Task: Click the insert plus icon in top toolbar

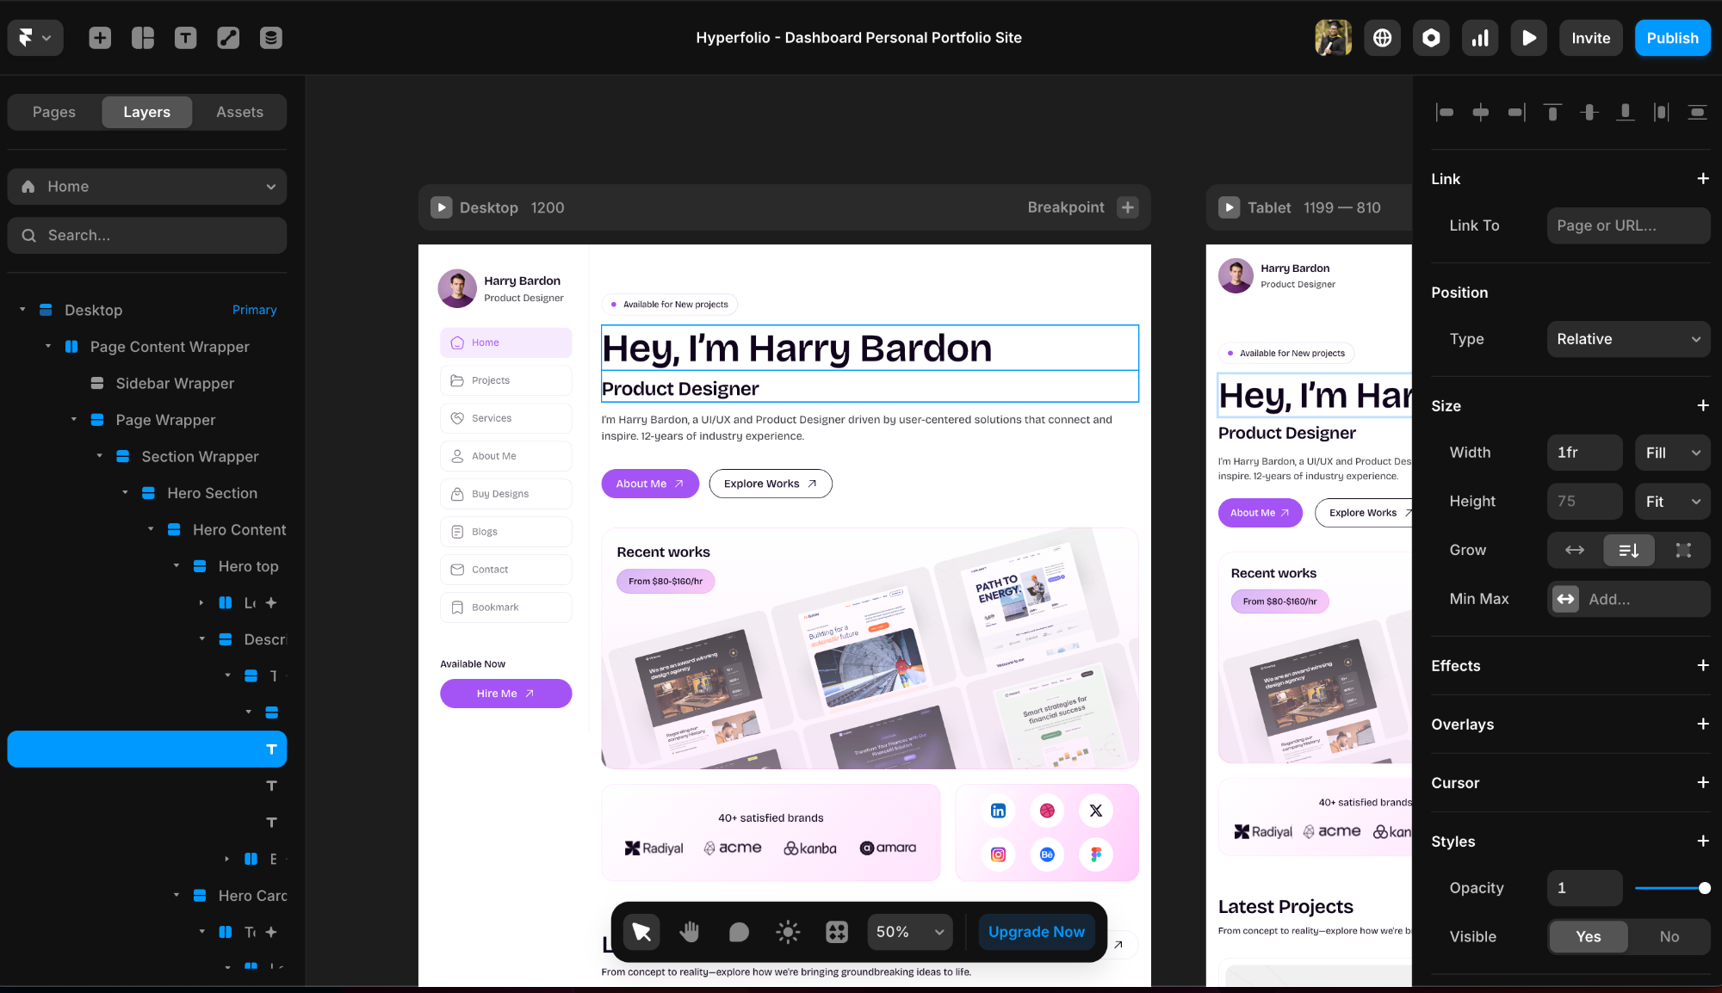Action: (100, 38)
